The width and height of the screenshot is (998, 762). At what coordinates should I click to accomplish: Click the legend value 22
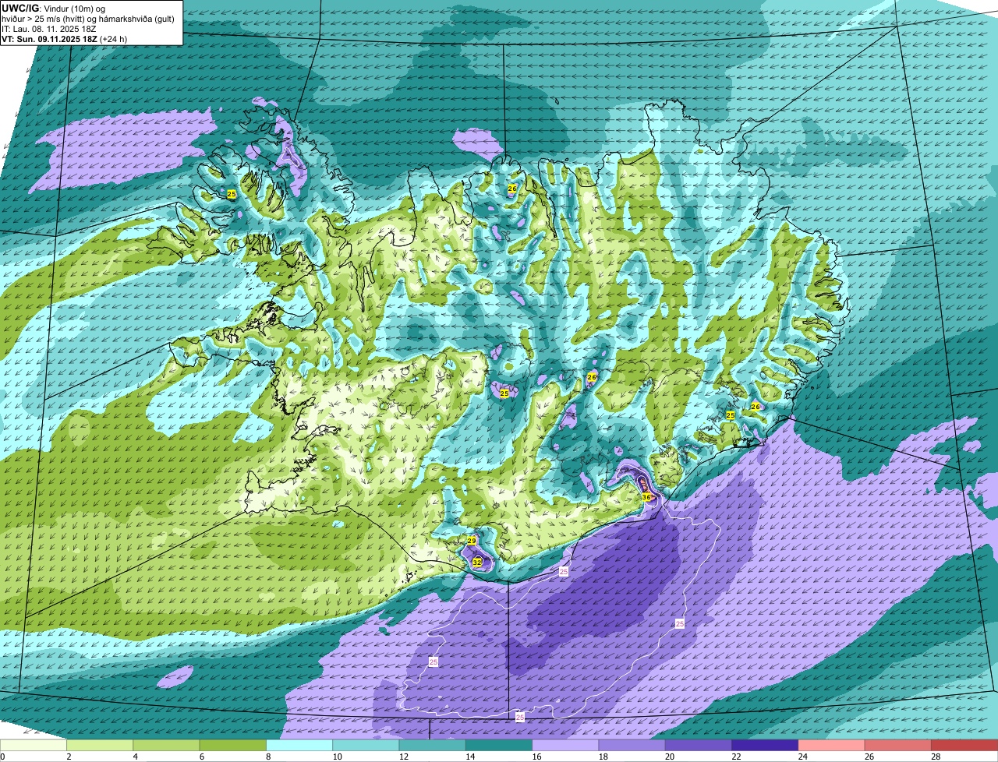click(x=737, y=757)
